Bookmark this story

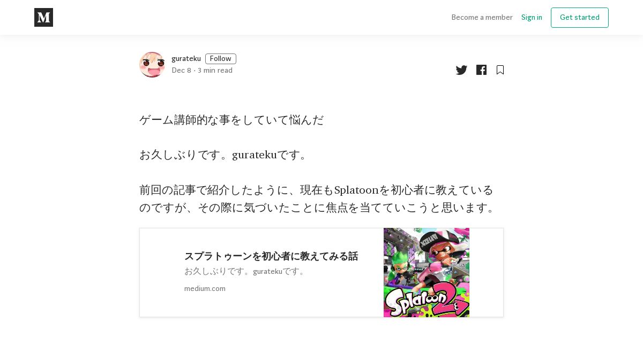coord(500,70)
